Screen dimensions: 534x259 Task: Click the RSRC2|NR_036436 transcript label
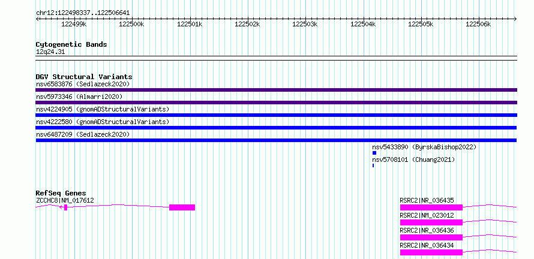pyautogui.click(x=427, y=230)
